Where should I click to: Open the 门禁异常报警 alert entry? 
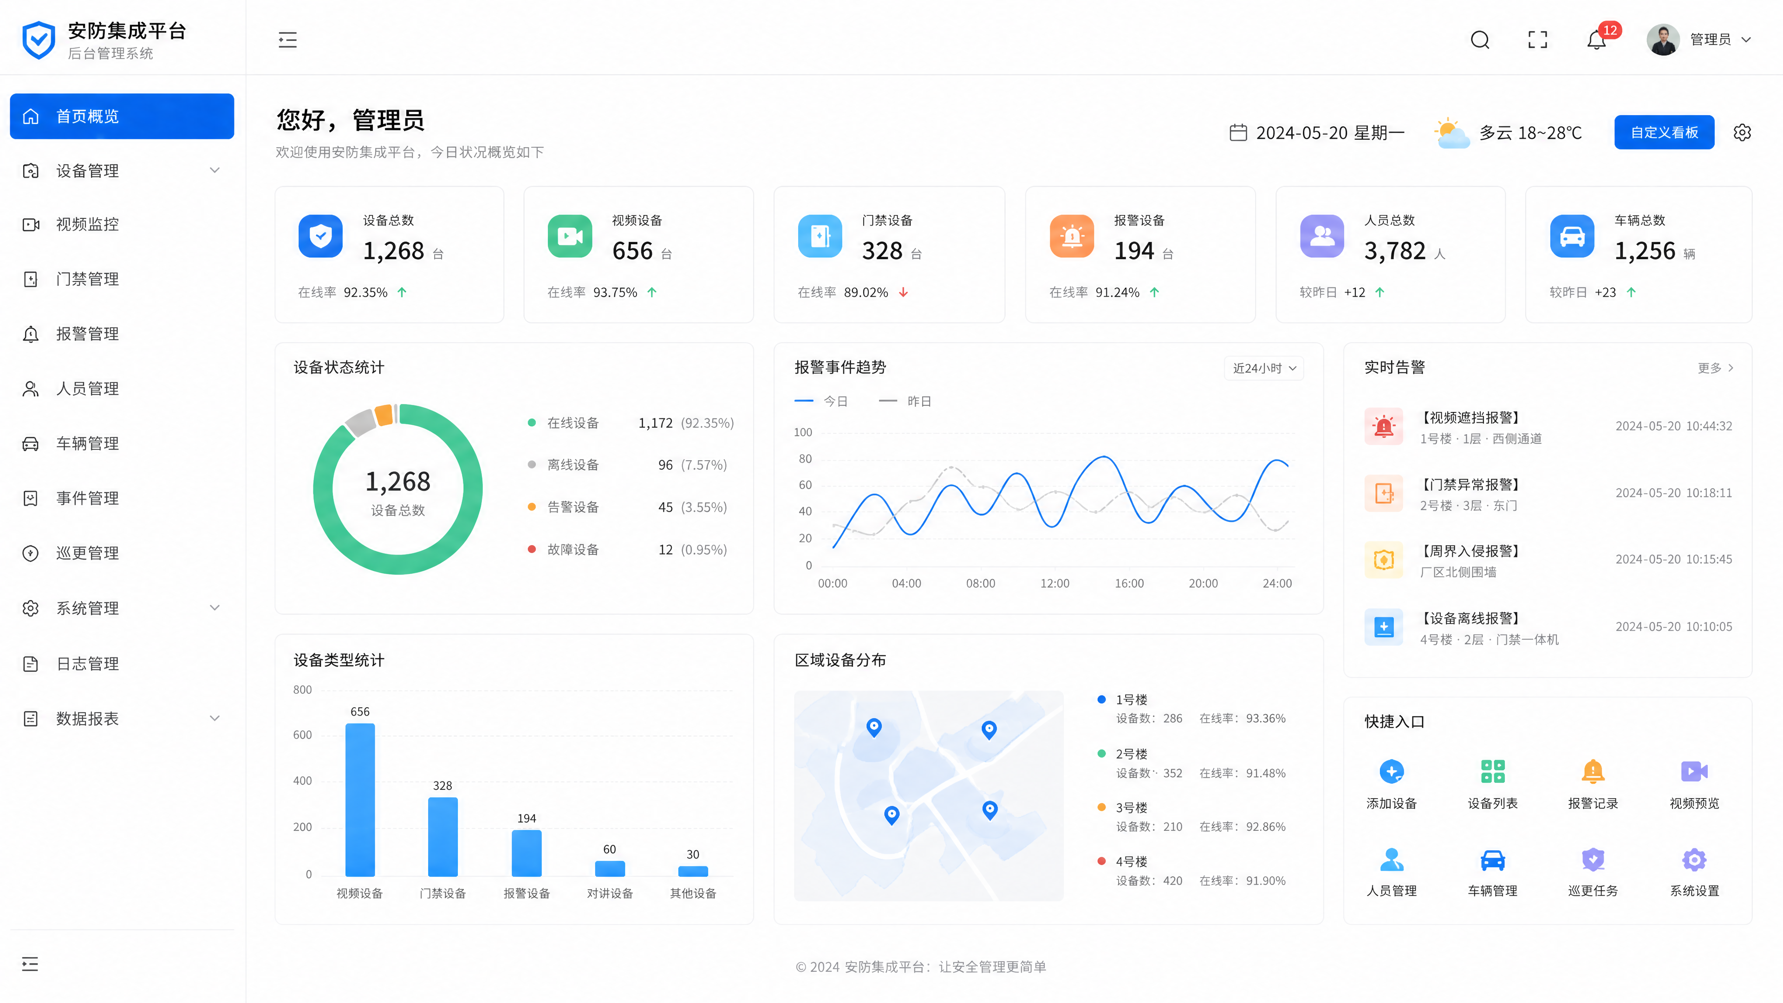(x=1549, y=494)
